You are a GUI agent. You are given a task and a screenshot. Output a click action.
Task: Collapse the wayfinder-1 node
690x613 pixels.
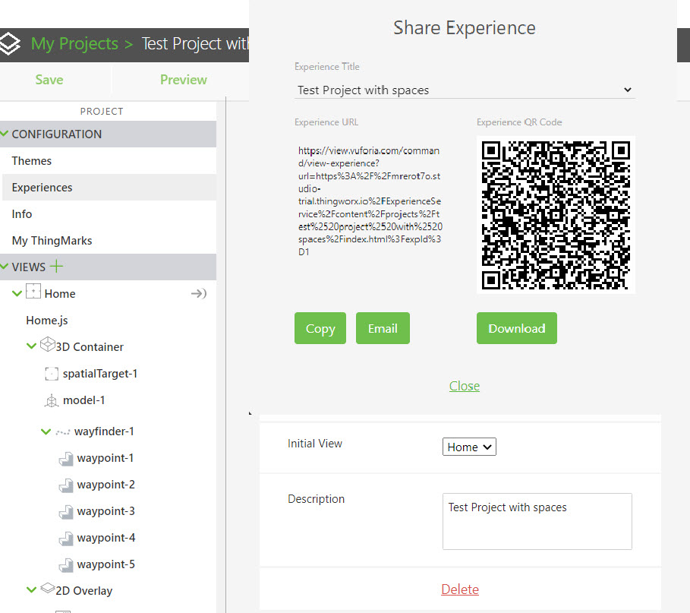coord(46,431)
